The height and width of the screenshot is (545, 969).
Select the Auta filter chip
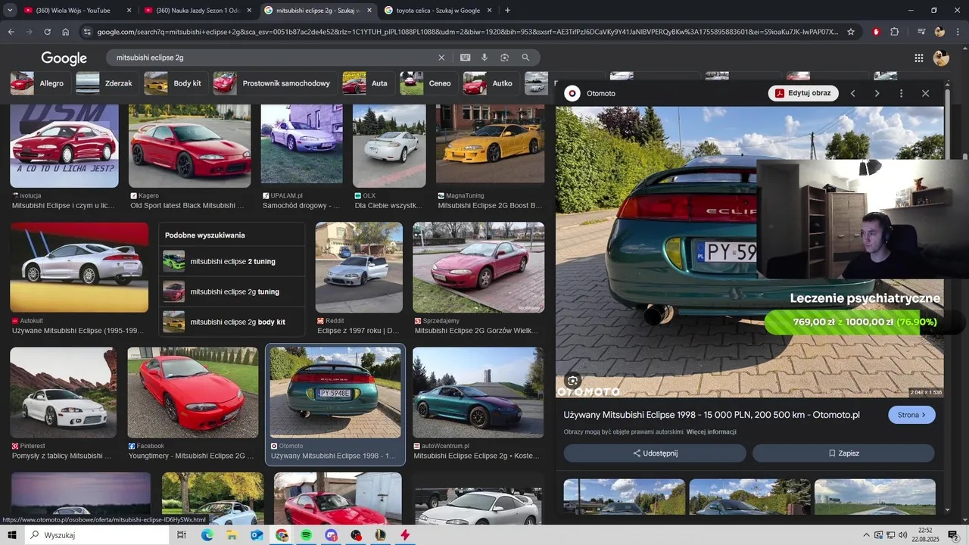tap(367, 83)
